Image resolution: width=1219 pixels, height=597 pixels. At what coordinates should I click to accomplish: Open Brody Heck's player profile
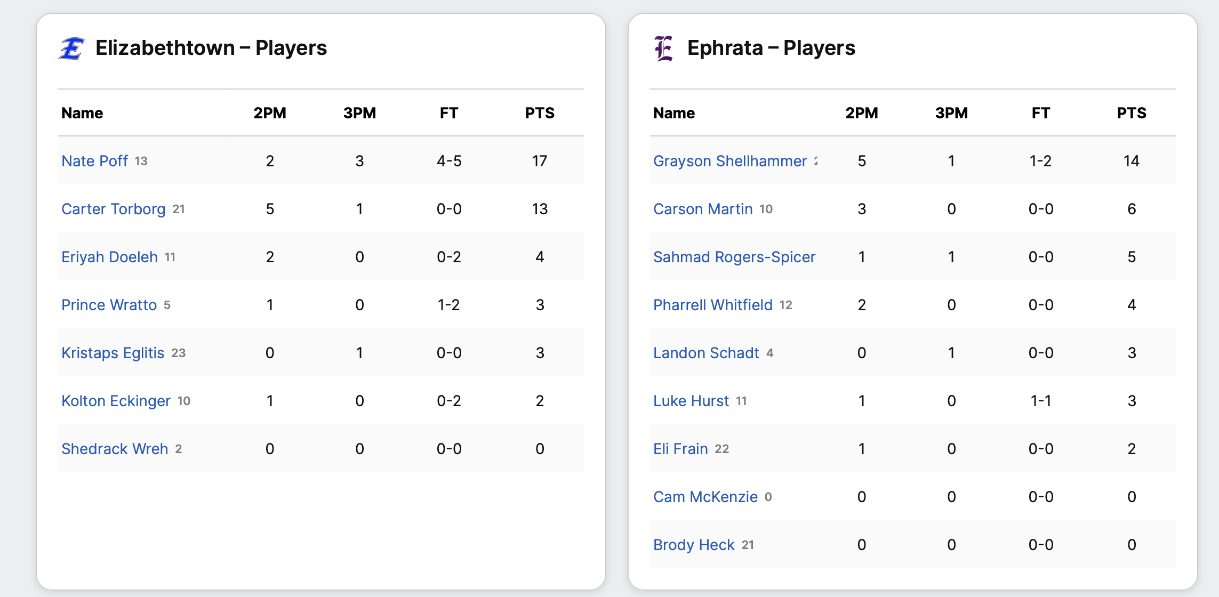[694, 545]
